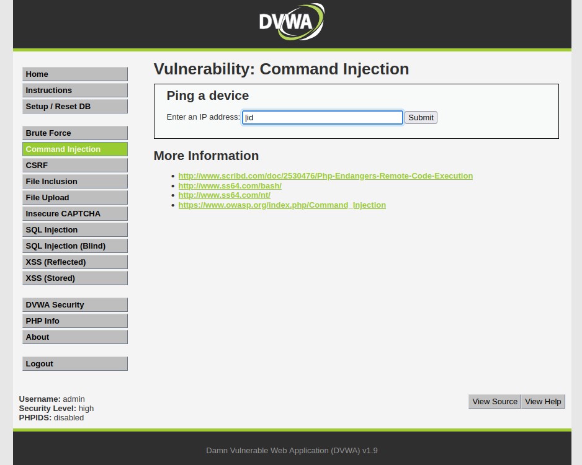582x465 pixels.
Task: Open Setup / Reset DB page
Action: [x=75, y=107]
